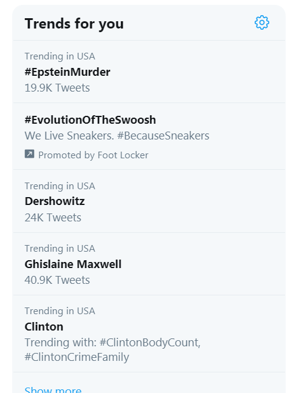Image resolution: width=296 pixels, height=393 pixels.
Task: Click Trending in USA label above Ghislaine Maxwell
Action: tap(60, 249)
